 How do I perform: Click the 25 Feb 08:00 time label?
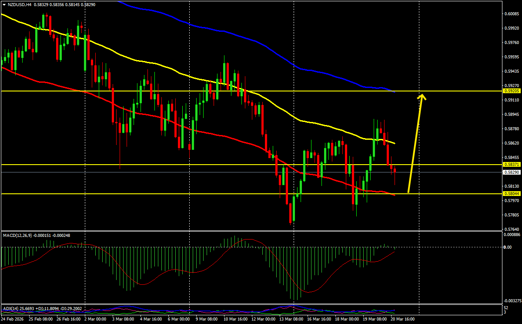tap(40, 320)
